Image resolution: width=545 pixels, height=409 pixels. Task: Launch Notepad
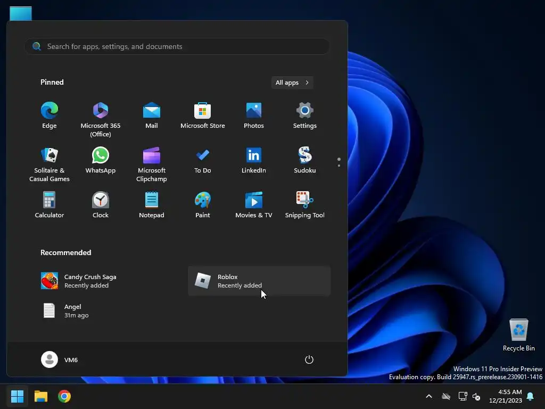152,205
